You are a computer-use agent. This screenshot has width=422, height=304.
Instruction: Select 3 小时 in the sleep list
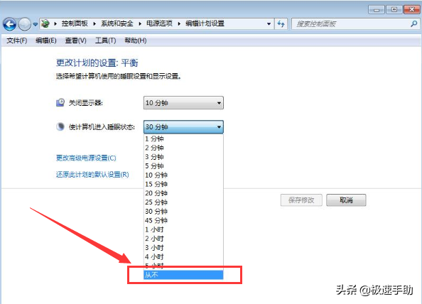(183, 248)
